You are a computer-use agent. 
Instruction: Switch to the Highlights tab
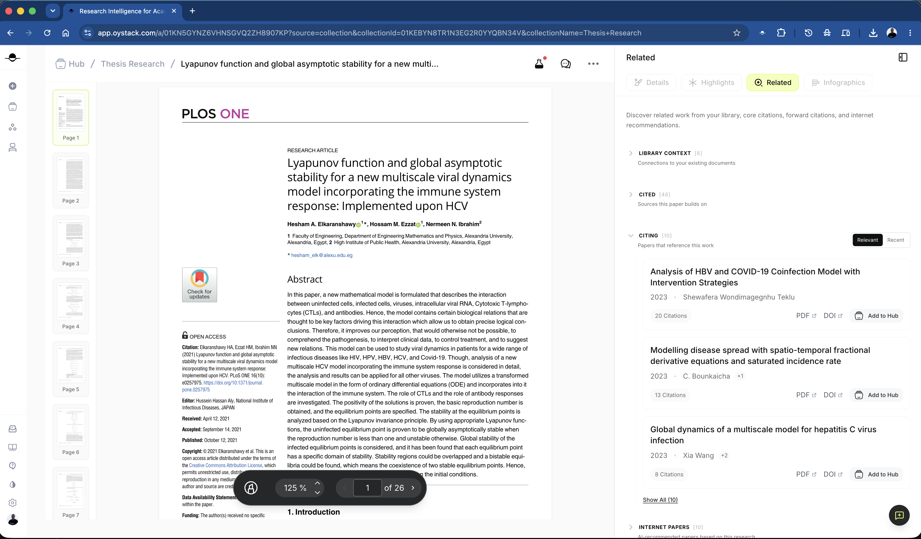coord(711,83)
